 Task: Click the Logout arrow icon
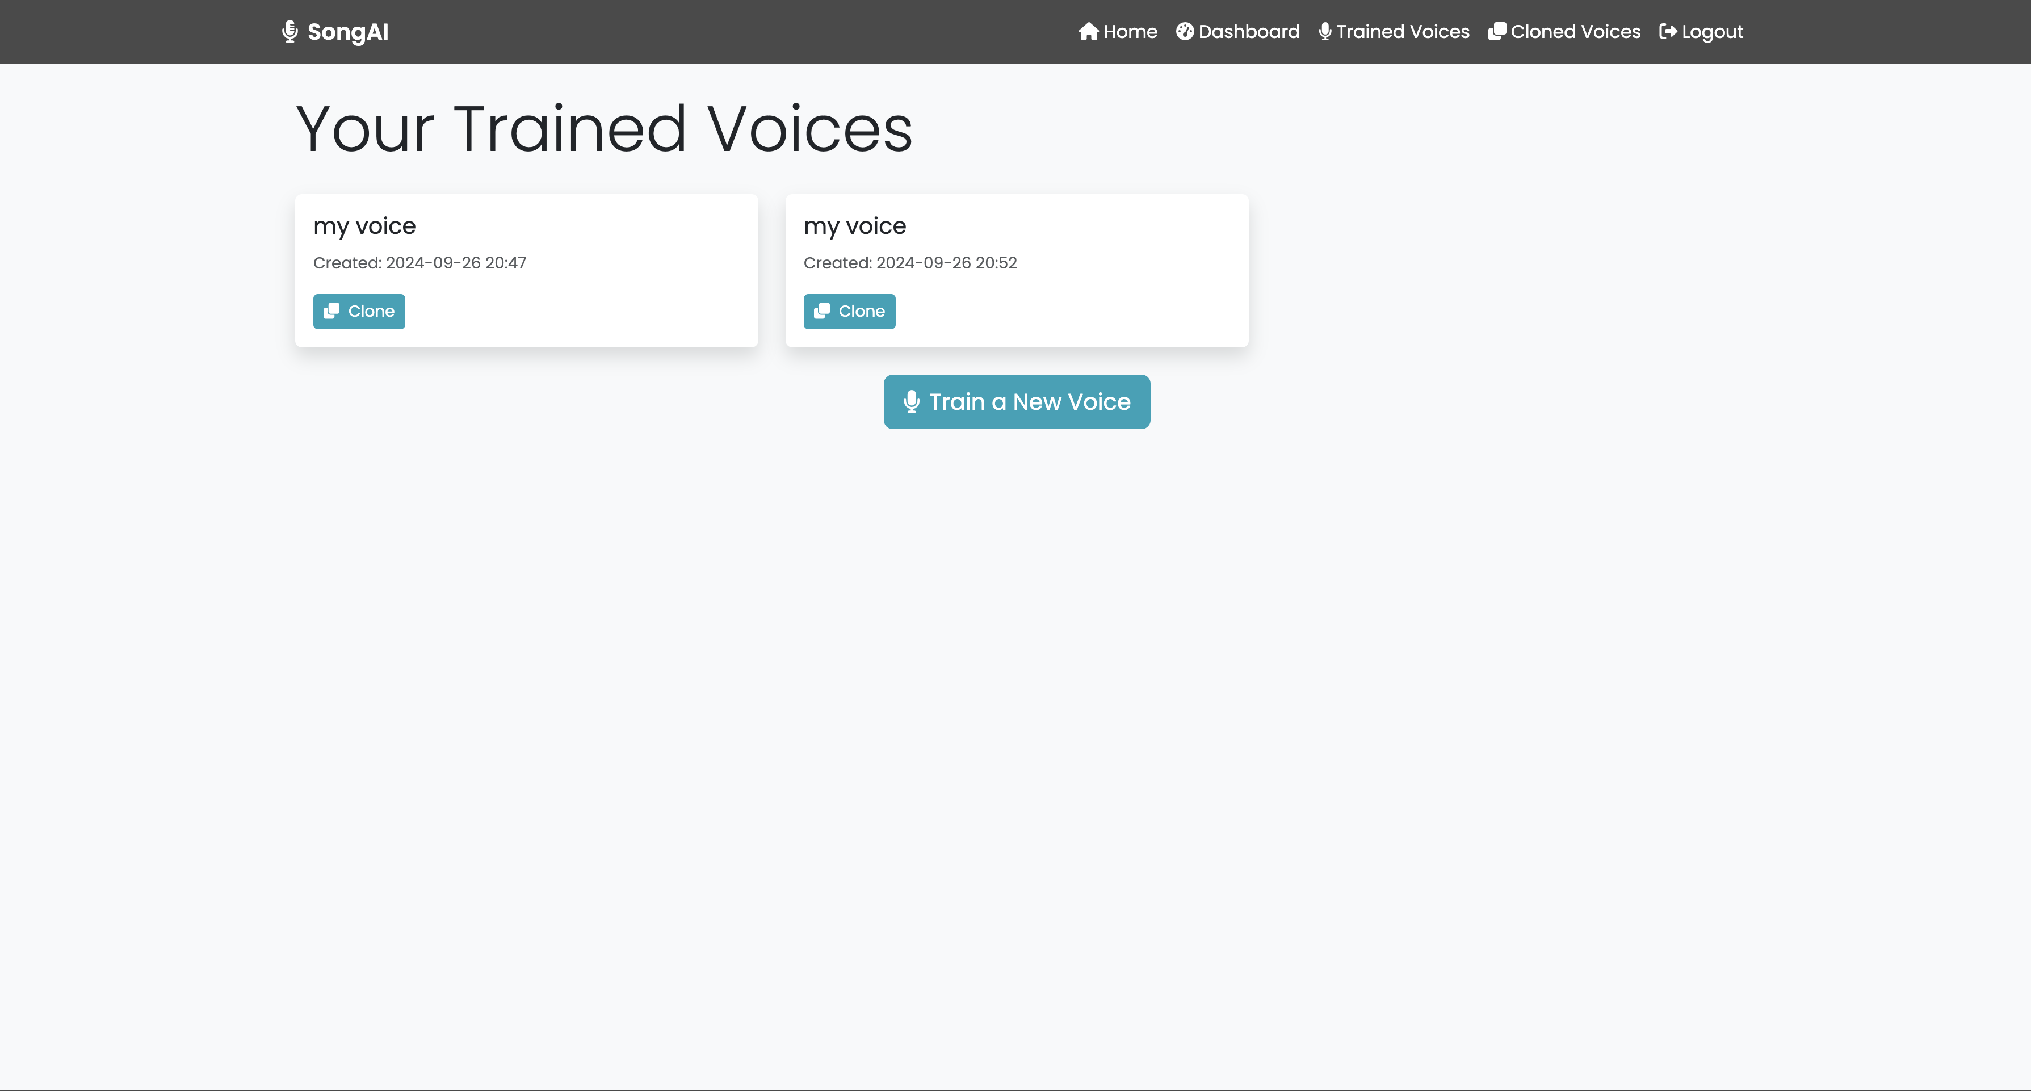point(1668,32)
